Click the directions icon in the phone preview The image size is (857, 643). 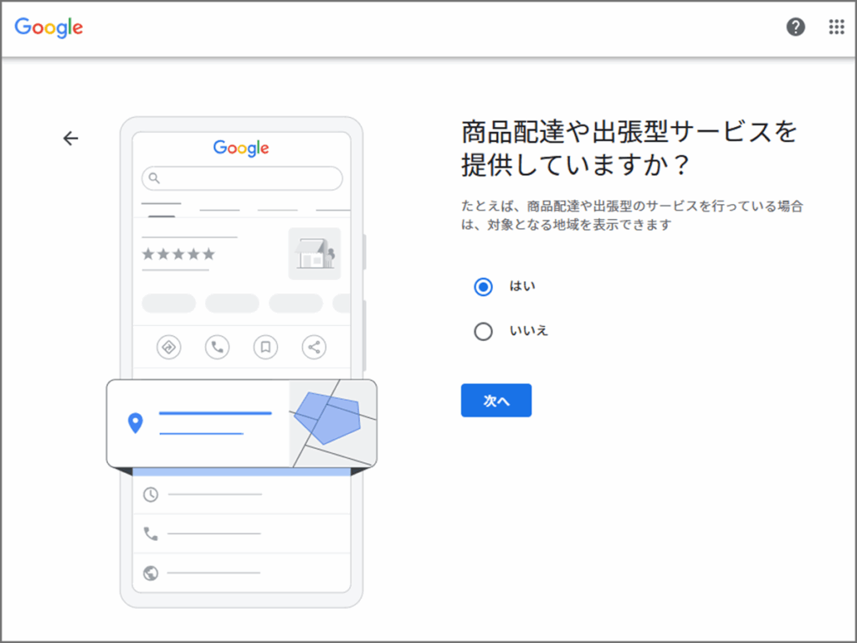(x=168, y=347)
